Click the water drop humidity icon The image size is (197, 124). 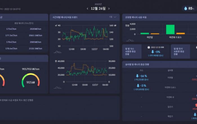(185, 8)
